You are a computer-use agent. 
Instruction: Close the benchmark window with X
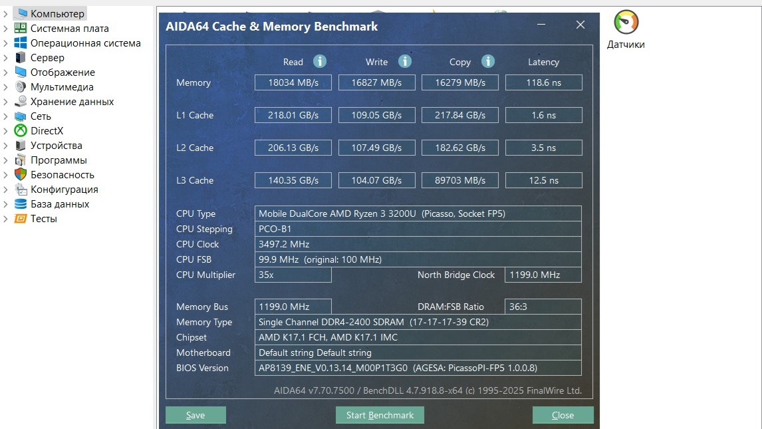click(x=580, y=25)
